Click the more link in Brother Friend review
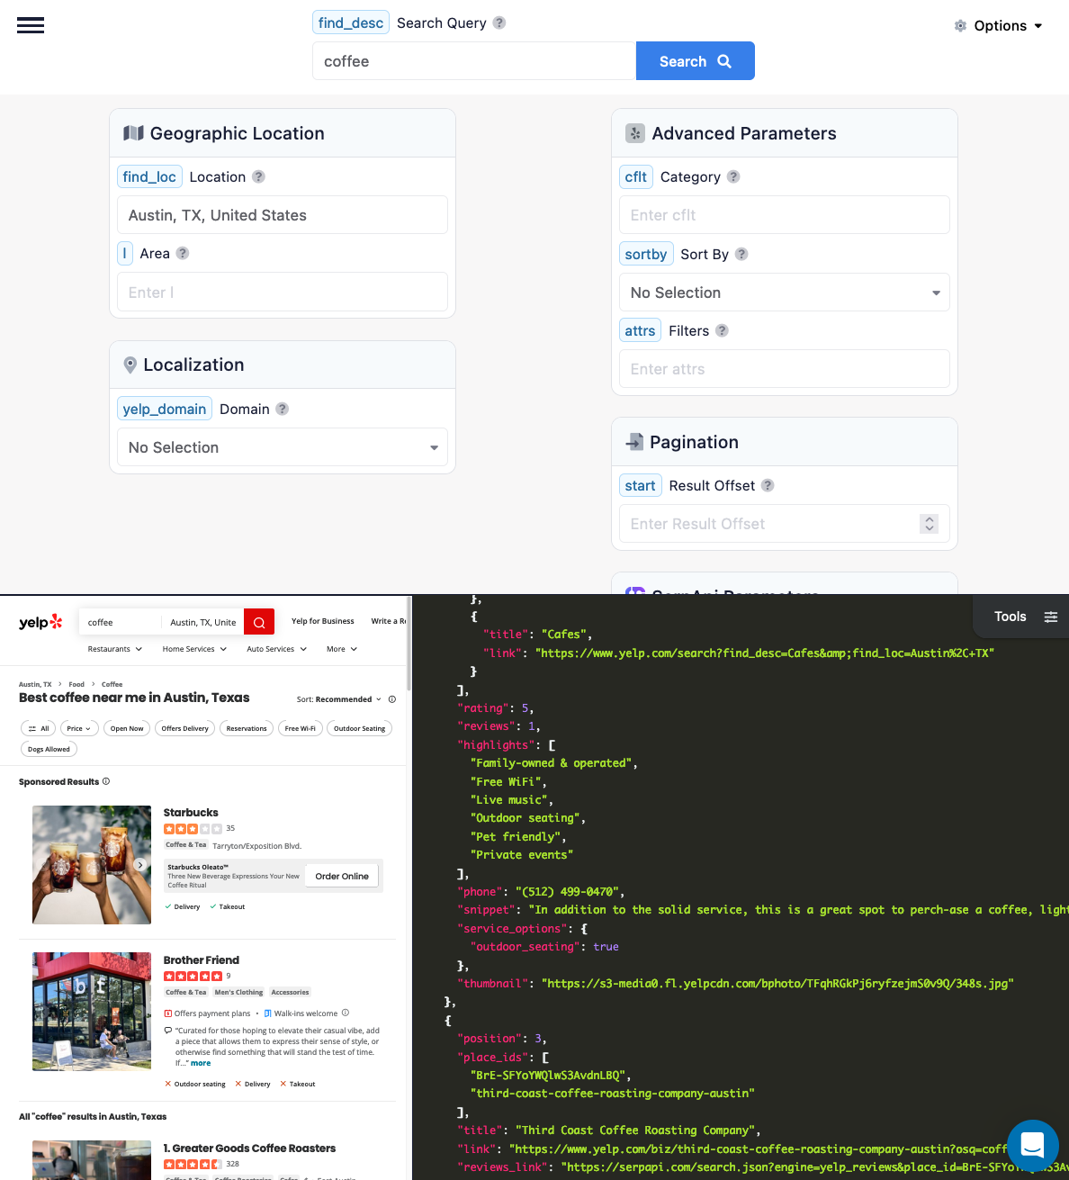 201,1063
